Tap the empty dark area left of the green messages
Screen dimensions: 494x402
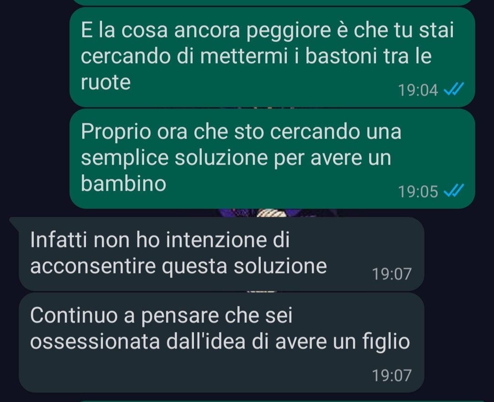(x=35, y=107)
